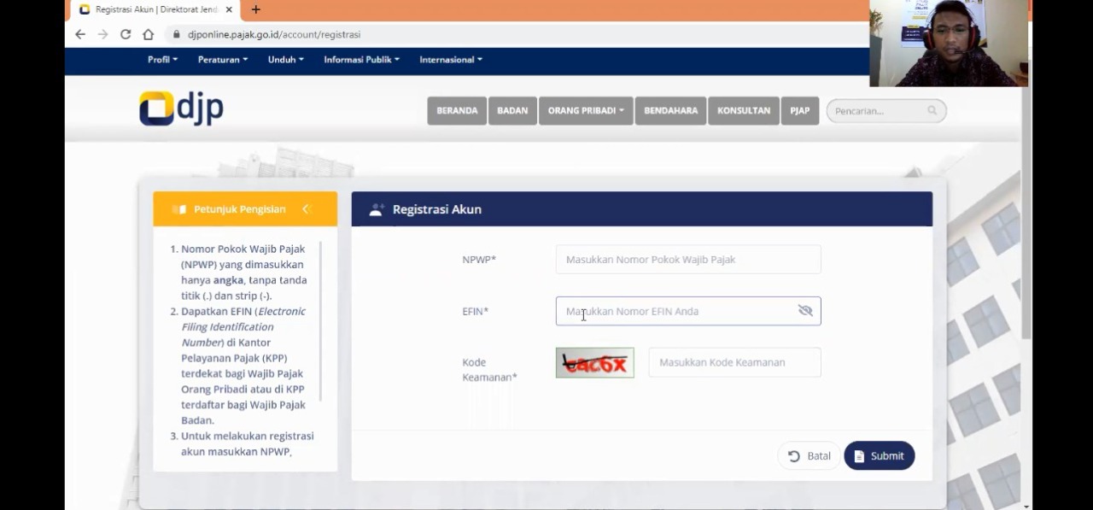Go to browser home page
This screenshot has width=1093, height=510.
click(148, 34)
